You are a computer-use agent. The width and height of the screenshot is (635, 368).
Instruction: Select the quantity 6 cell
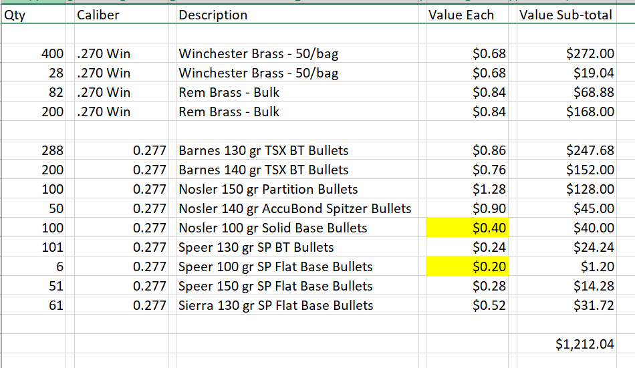click(x=37, y=267)
